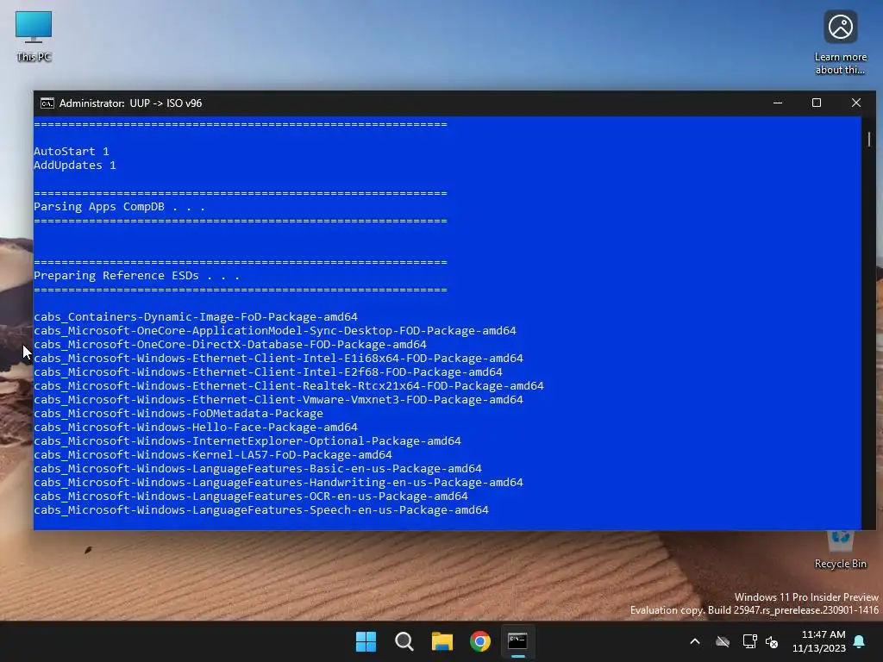Click the Ethernet-Client-Intel-E1i68x64 line
Screen dimensions: 883x662
pyautogui.click(x=279, y=358)
